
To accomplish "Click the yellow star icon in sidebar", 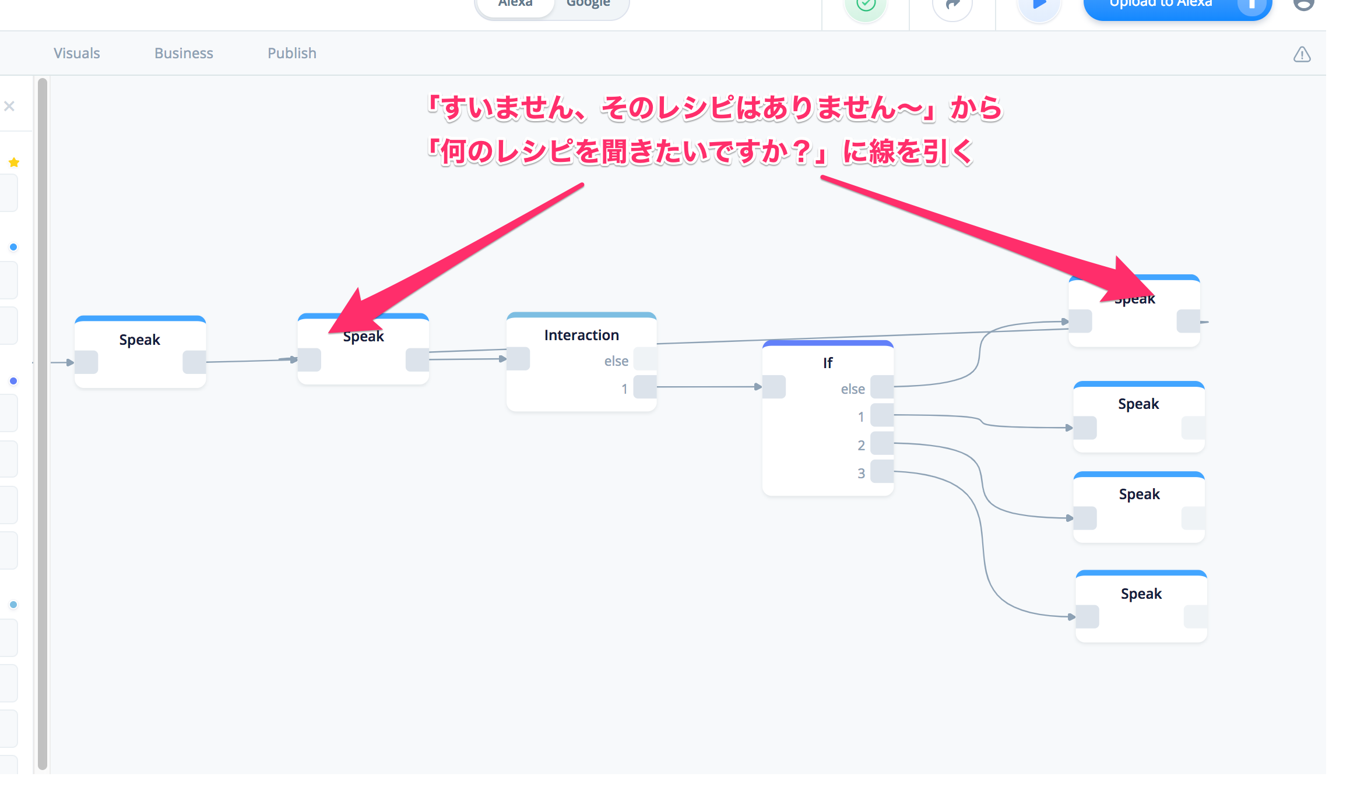I will pos(14,163).
